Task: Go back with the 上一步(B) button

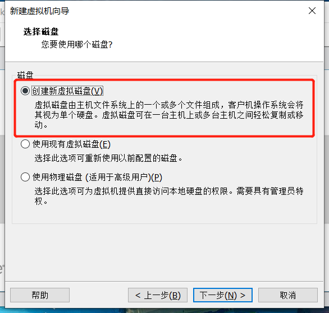Action: point(158,295)
